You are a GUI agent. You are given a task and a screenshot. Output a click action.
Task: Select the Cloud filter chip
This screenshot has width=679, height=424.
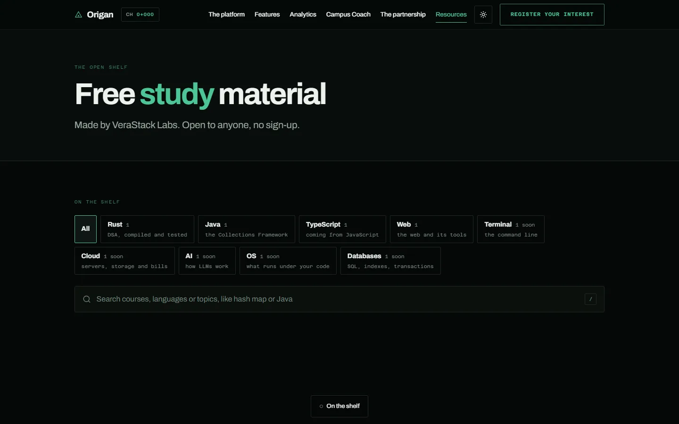coord(124,261)
